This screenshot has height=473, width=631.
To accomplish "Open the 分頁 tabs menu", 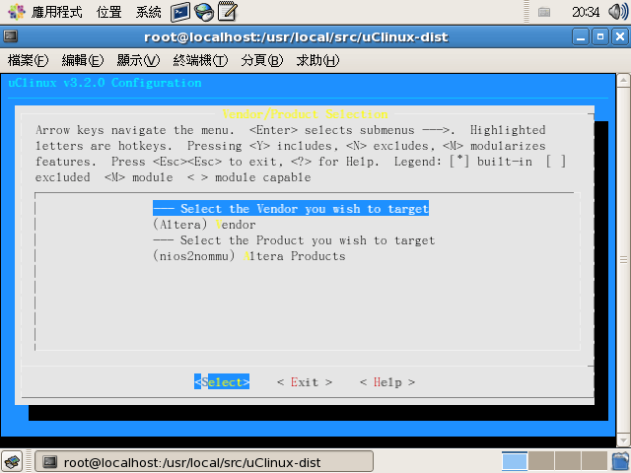I will (x=261, y=60).
